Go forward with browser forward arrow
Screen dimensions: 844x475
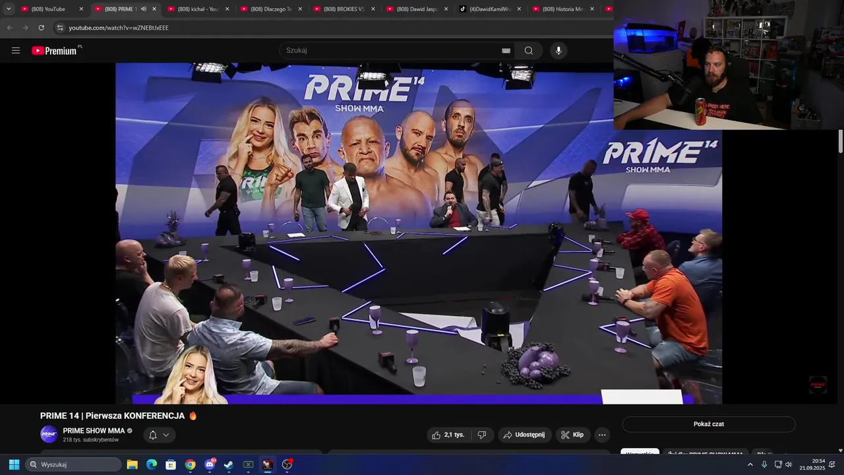pyautogui.click(x=25, y=28)
